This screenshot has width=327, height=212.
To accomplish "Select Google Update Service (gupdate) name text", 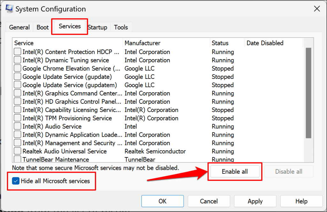I will tap(67, 77).
